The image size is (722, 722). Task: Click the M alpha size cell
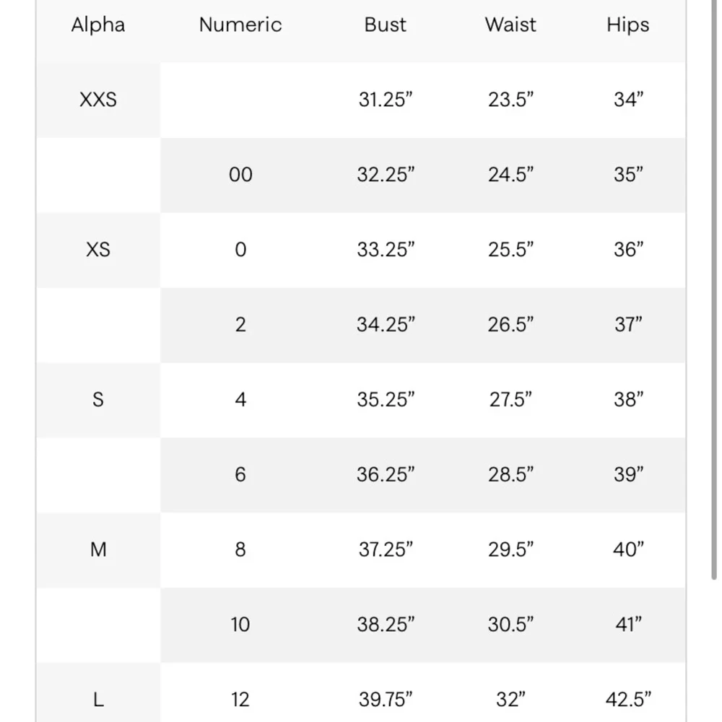click(98, 549)
